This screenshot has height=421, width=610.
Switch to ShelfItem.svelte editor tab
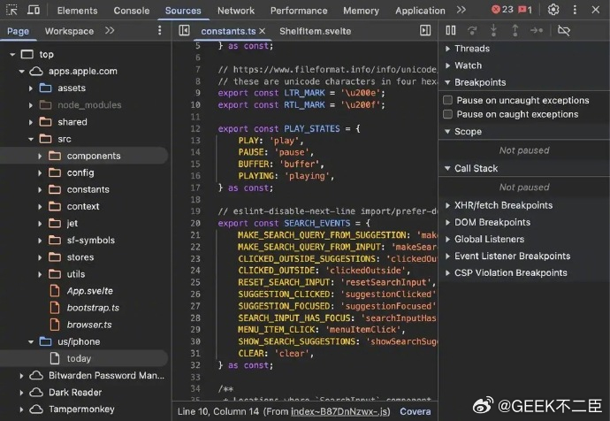point(315,31)
